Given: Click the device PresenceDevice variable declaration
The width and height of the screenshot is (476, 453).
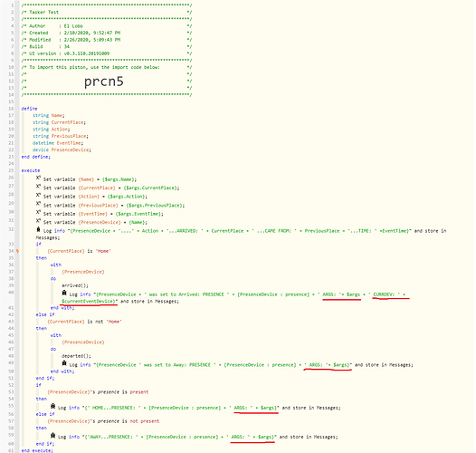Looking at the screenshot, I should point(62,149).
